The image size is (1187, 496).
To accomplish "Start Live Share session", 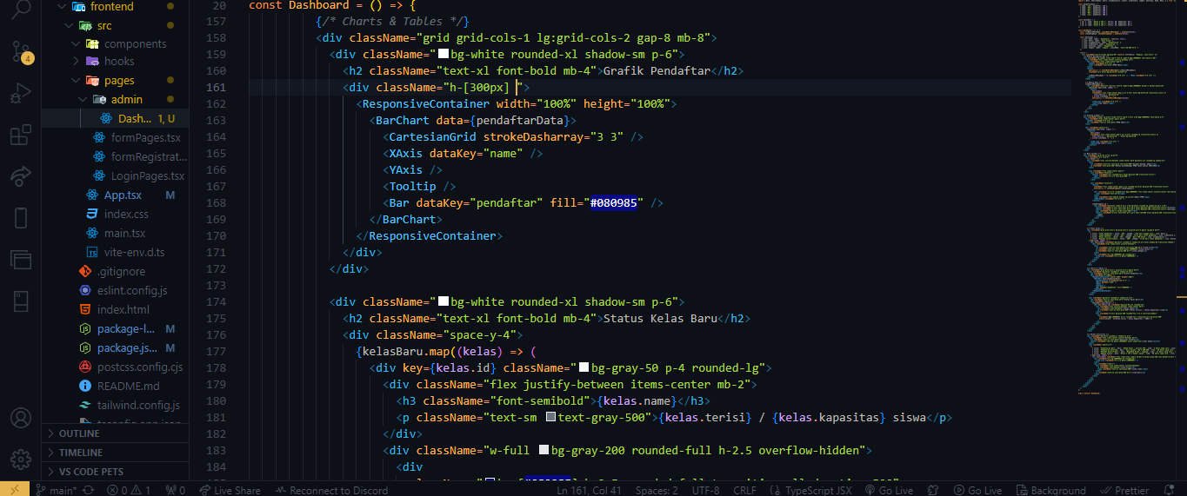I will 230,490.
